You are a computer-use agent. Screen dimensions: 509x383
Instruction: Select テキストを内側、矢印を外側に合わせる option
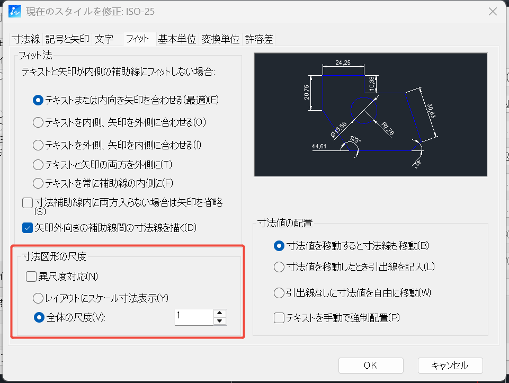[x=38, y=122]
